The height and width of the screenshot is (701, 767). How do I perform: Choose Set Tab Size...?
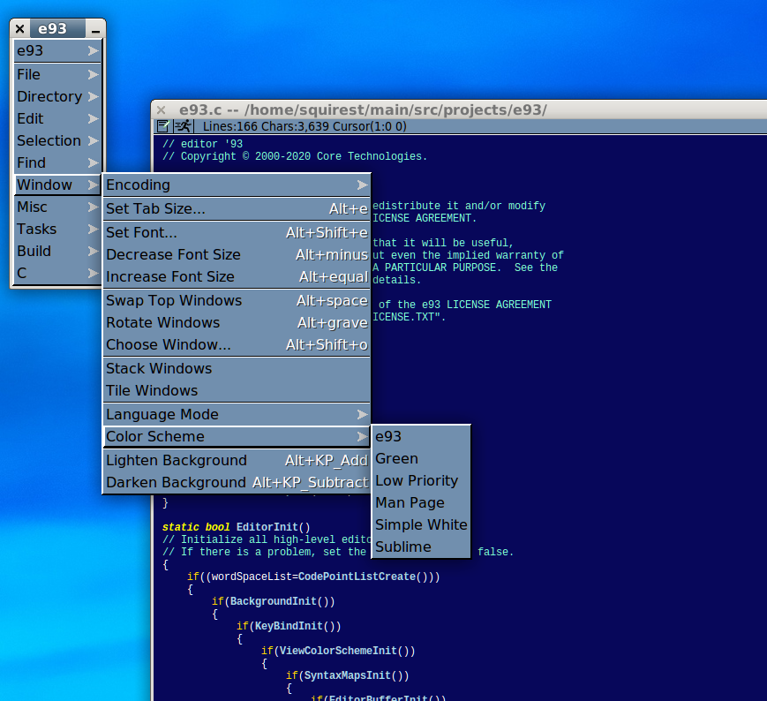[x=237, y=209]
